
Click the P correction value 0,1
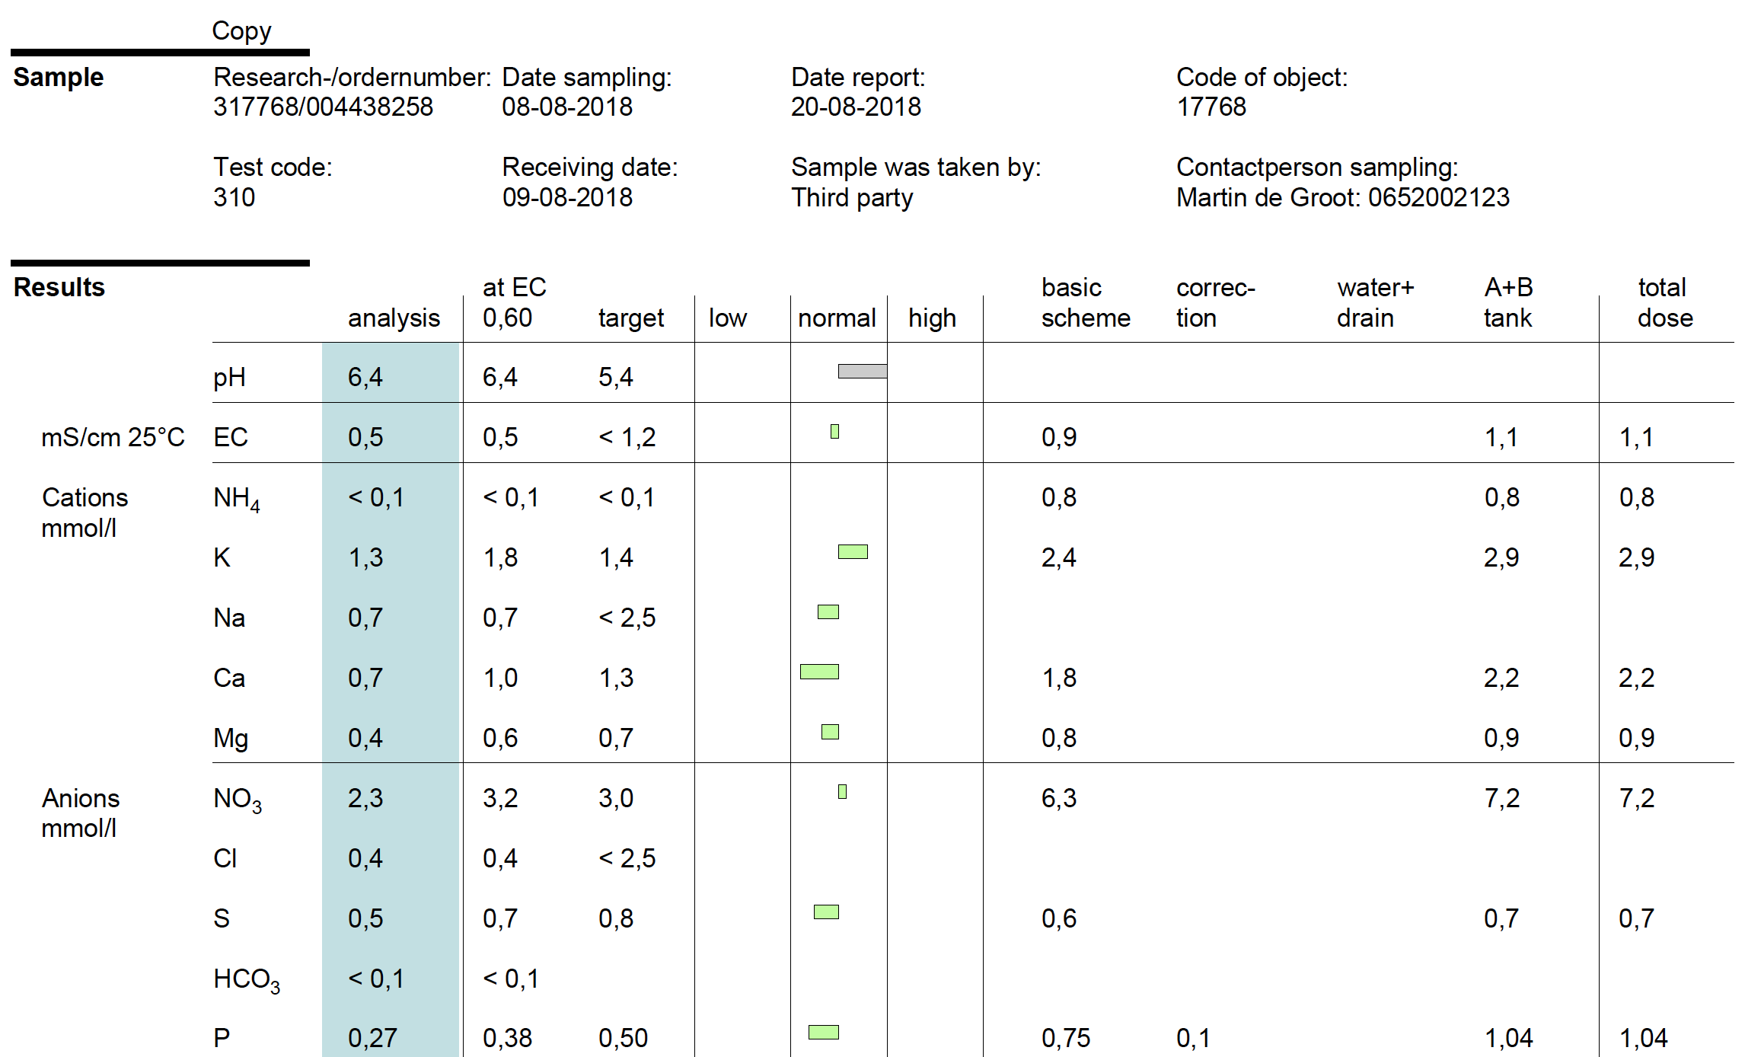pyautogui.click(x=1193, y=1039)
